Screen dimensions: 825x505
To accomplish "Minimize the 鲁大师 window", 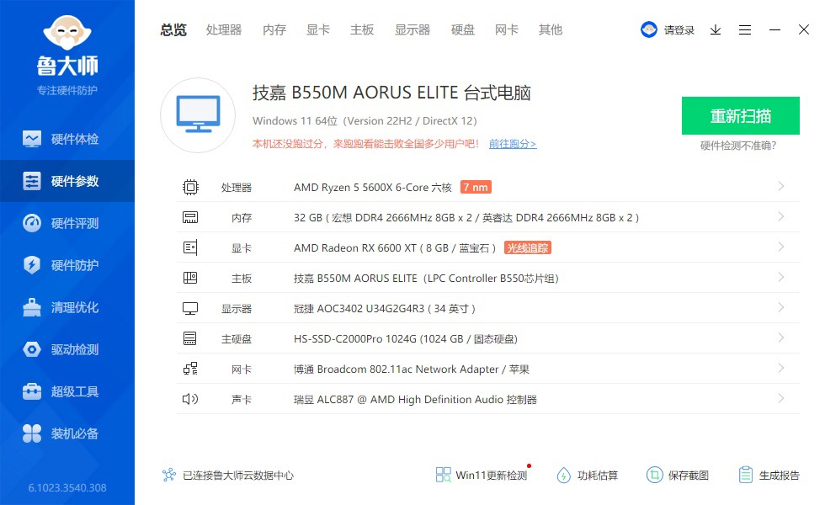I will 774,30.
